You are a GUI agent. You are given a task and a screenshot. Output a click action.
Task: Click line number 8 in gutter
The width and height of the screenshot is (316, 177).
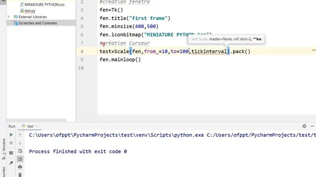82,51
